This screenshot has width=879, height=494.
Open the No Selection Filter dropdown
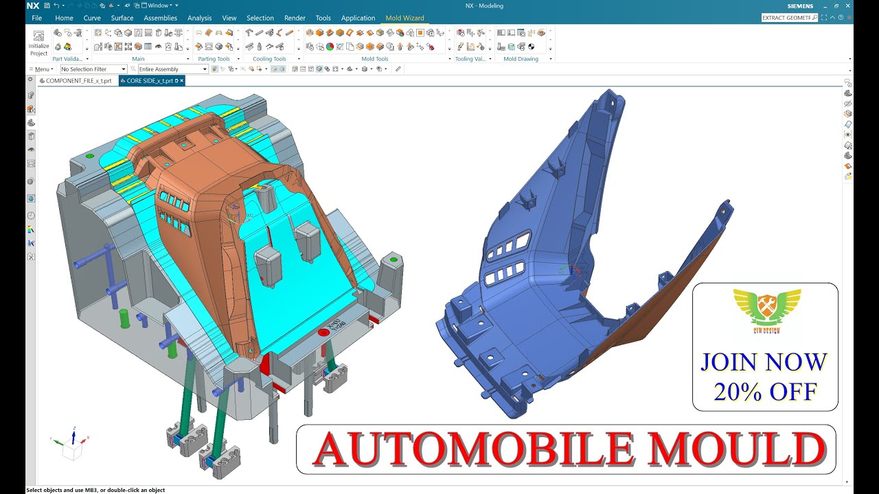click(x=94, y=69)
